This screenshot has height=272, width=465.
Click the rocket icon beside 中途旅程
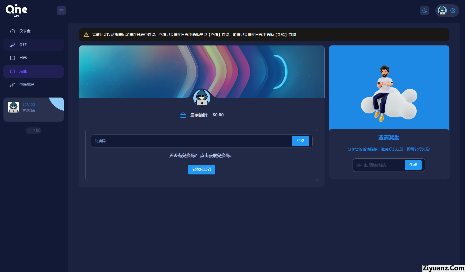12,85
